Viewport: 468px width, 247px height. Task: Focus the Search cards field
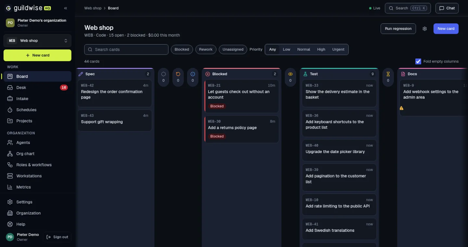(126, 49)
